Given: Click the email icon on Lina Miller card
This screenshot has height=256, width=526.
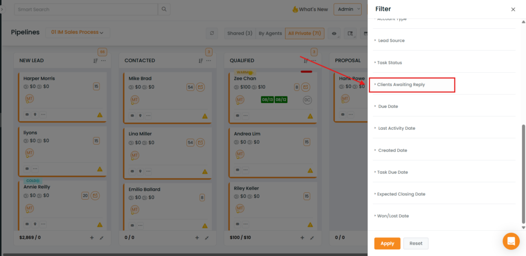Looking at the screenshot, I should coord(200,143).
